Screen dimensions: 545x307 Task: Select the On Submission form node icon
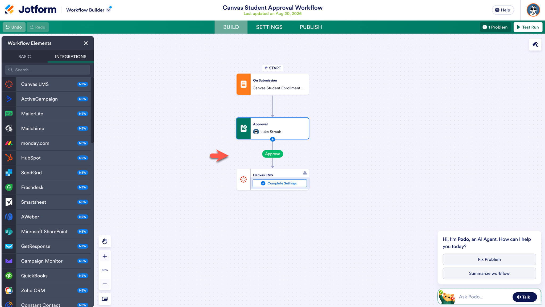point(243,84)
